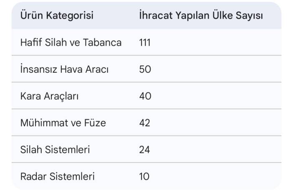Viewport: 293px width, 190px height.
Task: Click the word Radar in last row
Action: 33,176
